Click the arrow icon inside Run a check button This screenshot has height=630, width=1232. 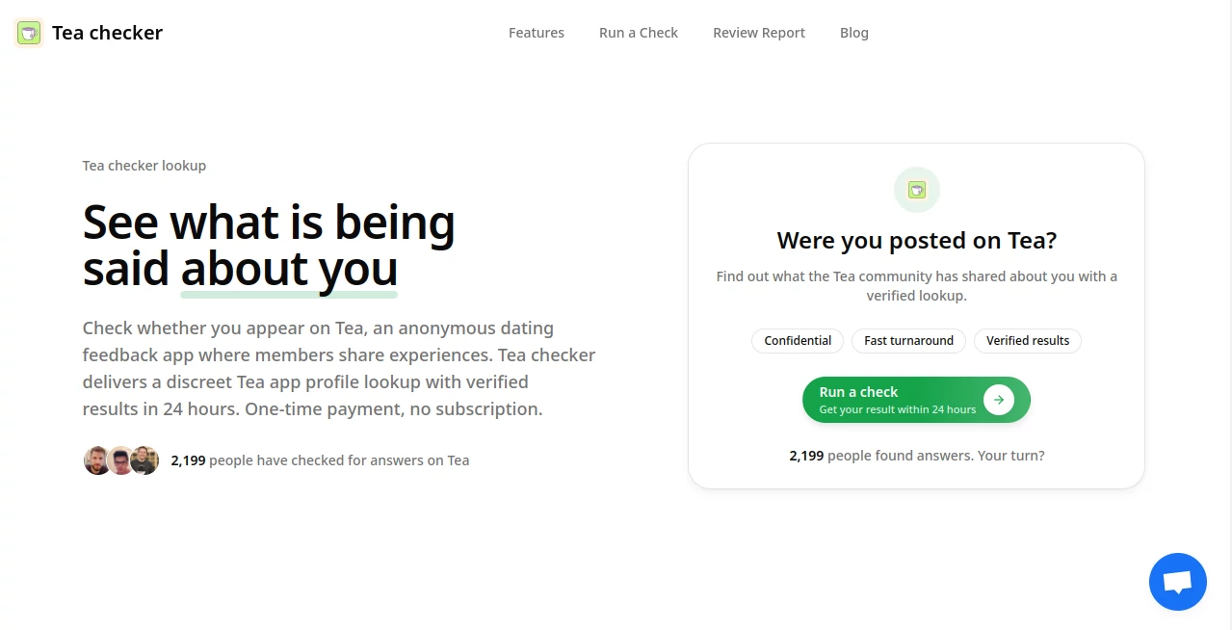pos(998,399)
